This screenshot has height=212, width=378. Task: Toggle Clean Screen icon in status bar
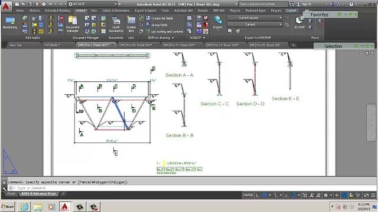click(366, 195)
